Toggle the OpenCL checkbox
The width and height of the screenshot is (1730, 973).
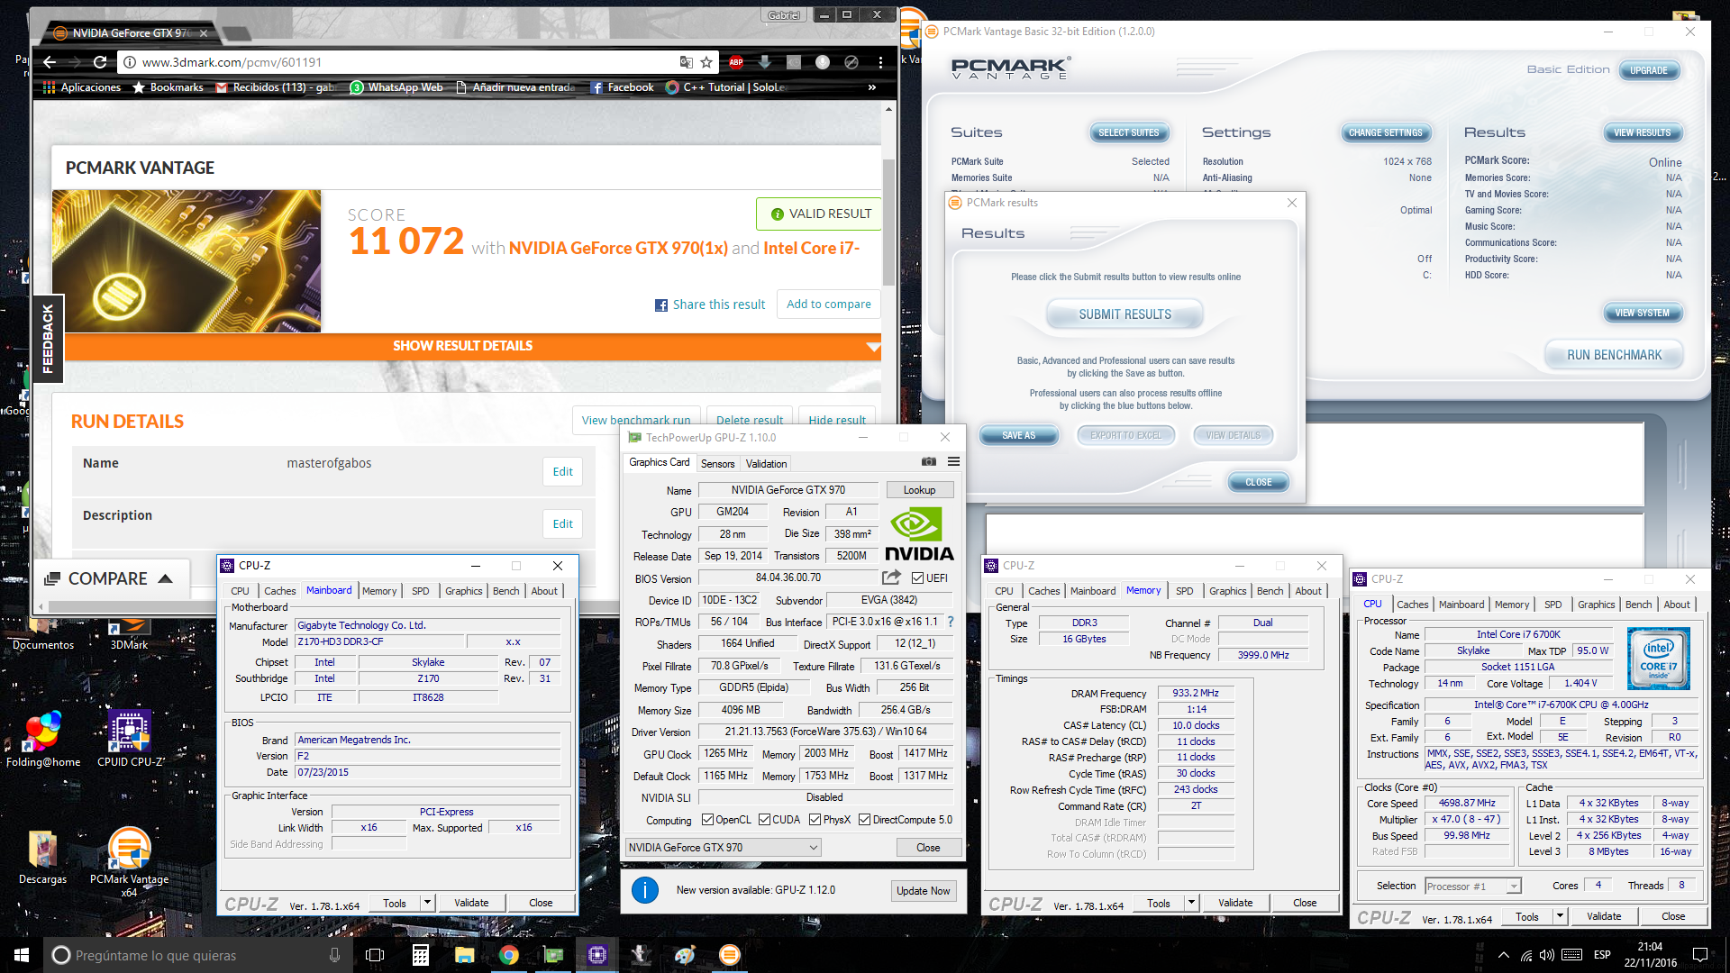[707, 820]
